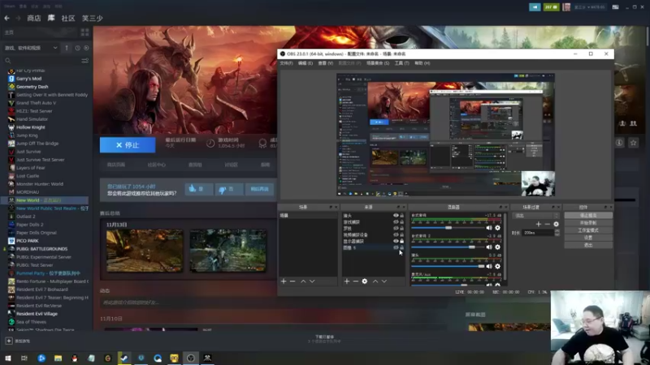
Task: Mute the second mixer channel speaker icon
Action: point(489,247)
